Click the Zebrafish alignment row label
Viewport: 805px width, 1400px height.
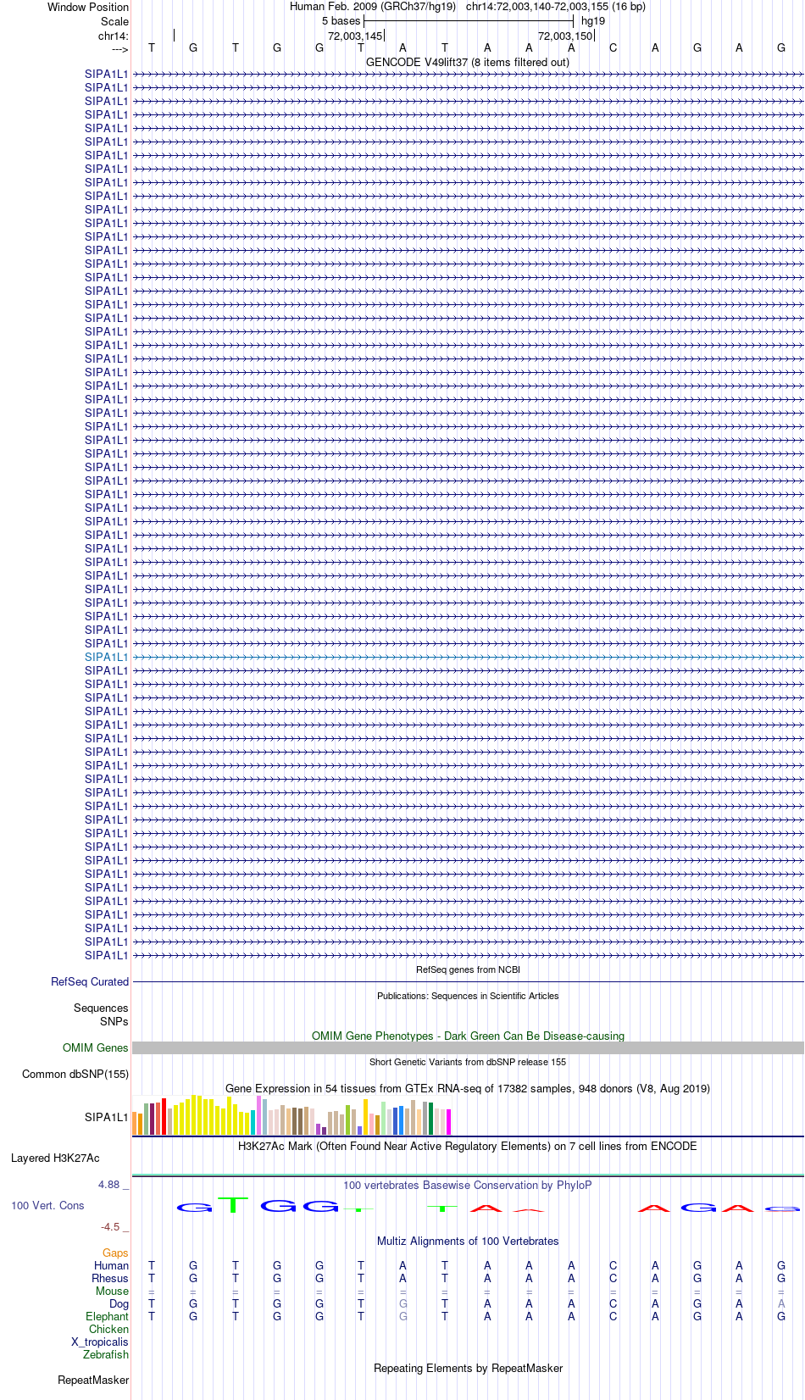click(106, 1354)
